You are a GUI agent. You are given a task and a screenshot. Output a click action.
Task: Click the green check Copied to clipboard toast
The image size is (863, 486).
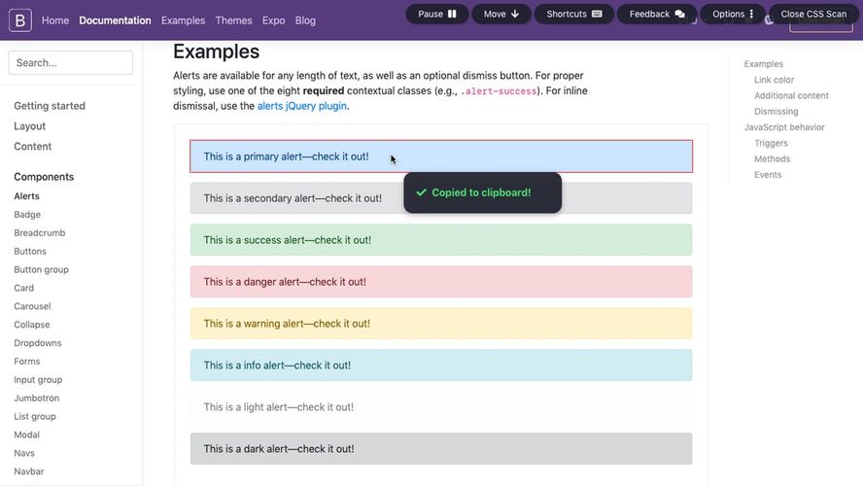coord(483,192)
